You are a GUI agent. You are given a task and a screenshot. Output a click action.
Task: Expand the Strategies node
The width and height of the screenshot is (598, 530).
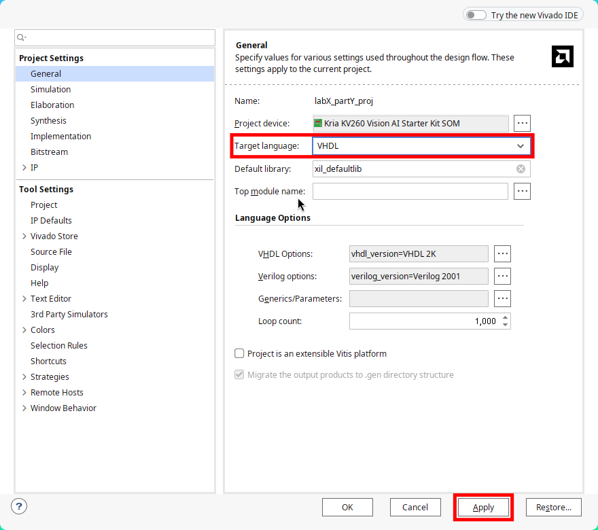tap(24, 376)
